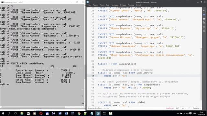Switch to command prompt via taskbar icon
The image size is (207, 116).
(x=104, y=113)
